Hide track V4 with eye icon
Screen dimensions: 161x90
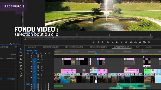(42, 66)
